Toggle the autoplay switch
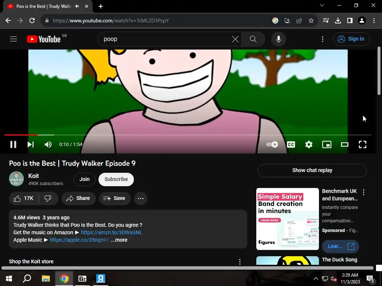Screen dimensions: 382x286 click(x=272, y=144)
